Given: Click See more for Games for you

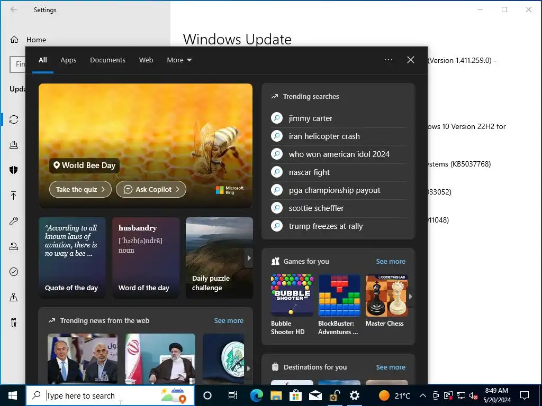Looking at the screenshot, I should tap(391, 262).
